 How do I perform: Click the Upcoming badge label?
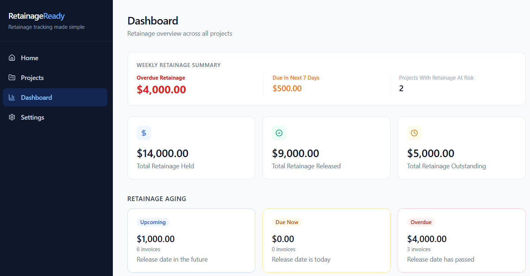[153, 222]
